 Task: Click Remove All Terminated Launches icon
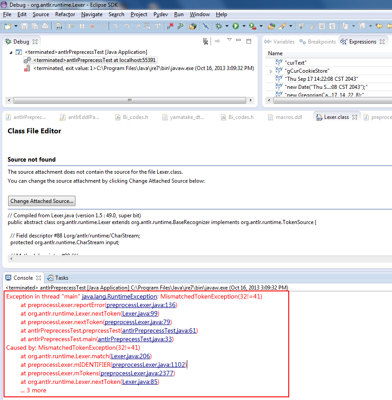[206, 41]
